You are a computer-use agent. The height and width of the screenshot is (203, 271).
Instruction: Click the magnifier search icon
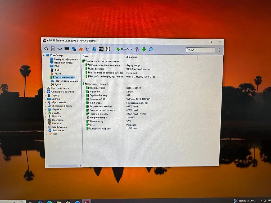coord(151,49)
